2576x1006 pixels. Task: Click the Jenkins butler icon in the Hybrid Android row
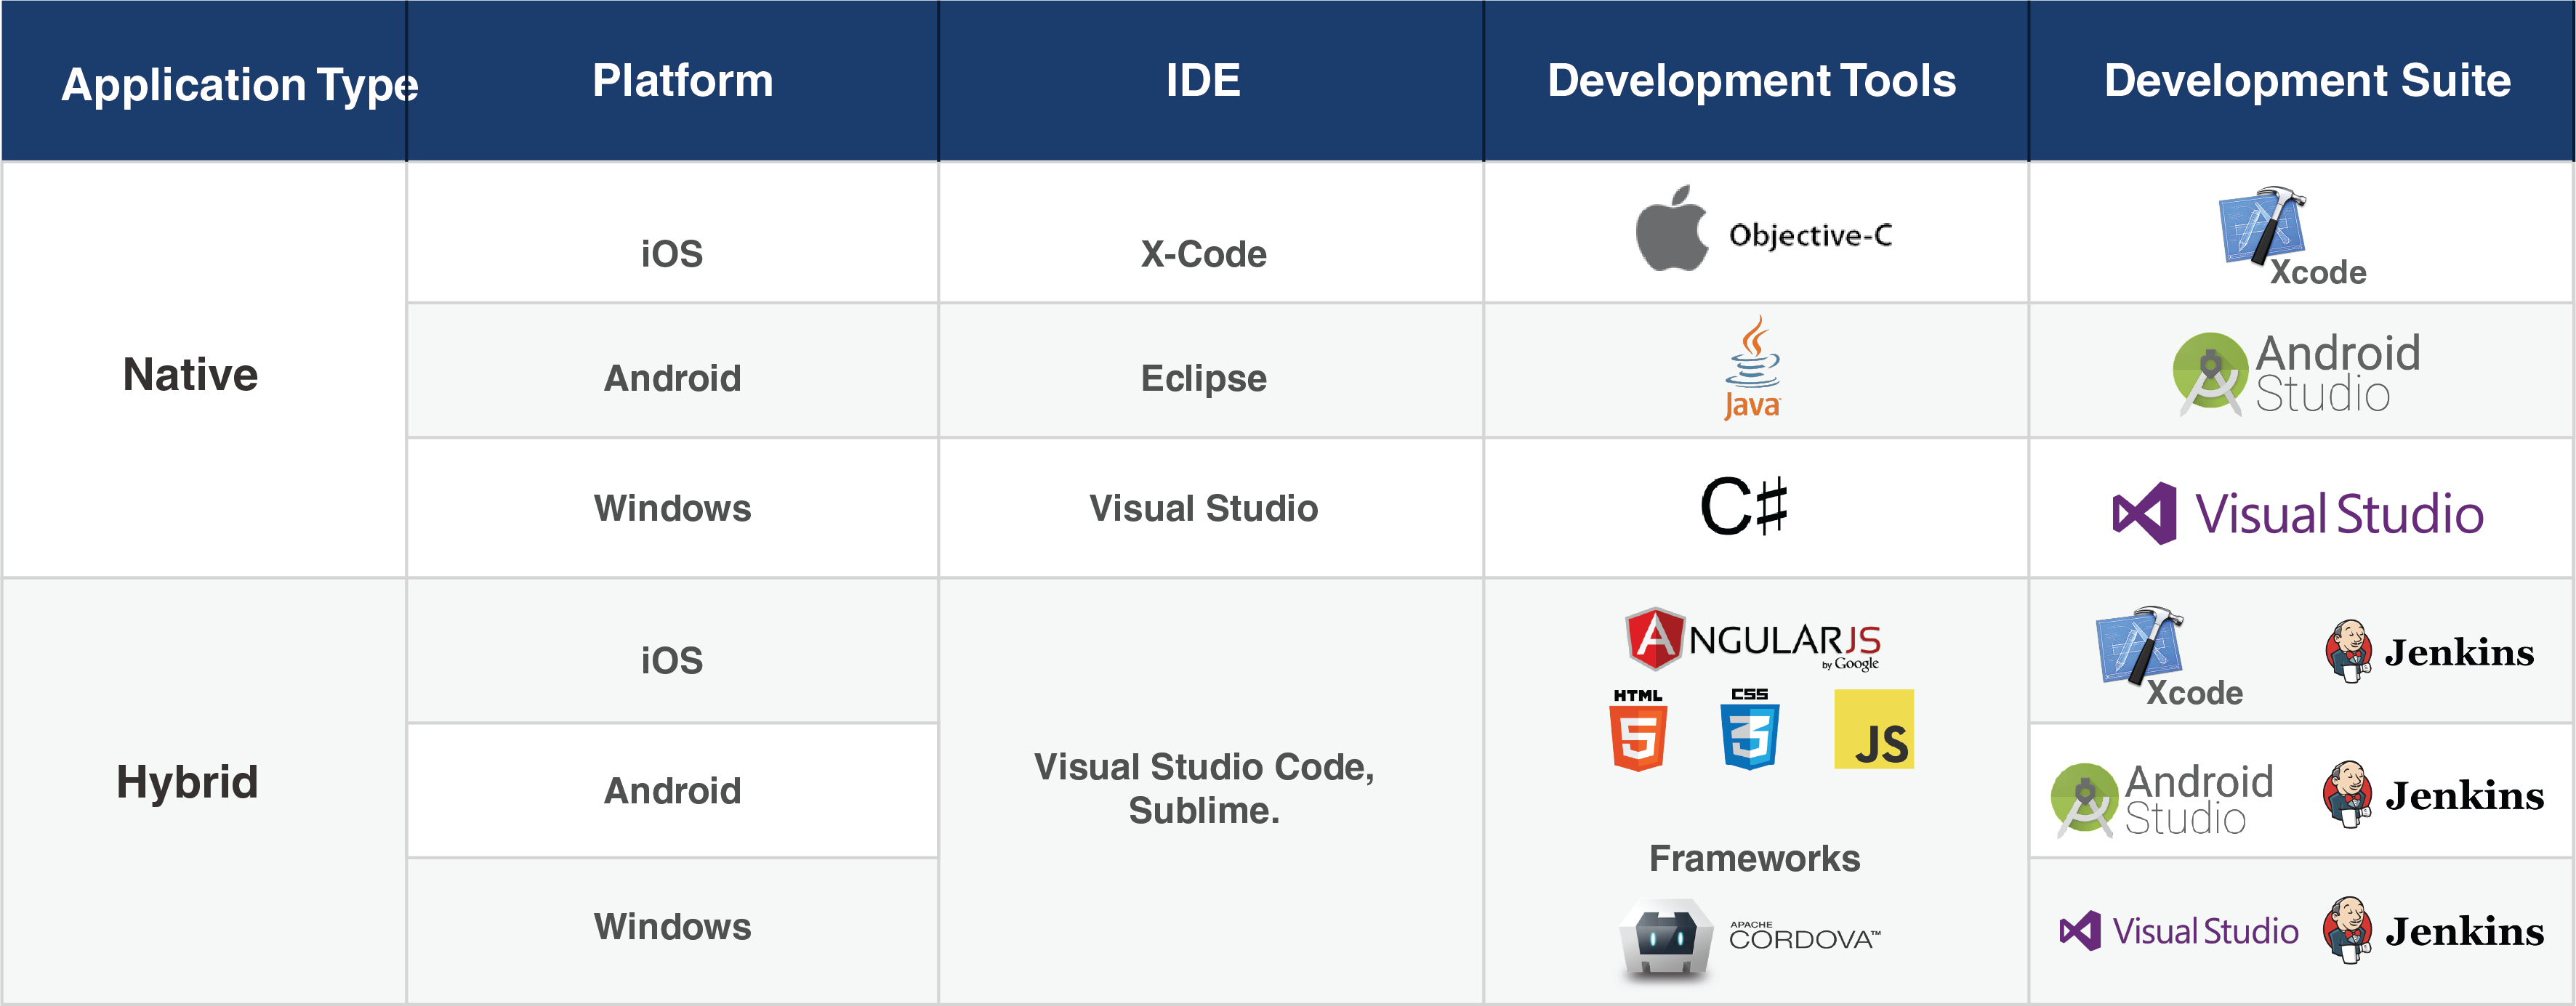tap(2347, 794)
